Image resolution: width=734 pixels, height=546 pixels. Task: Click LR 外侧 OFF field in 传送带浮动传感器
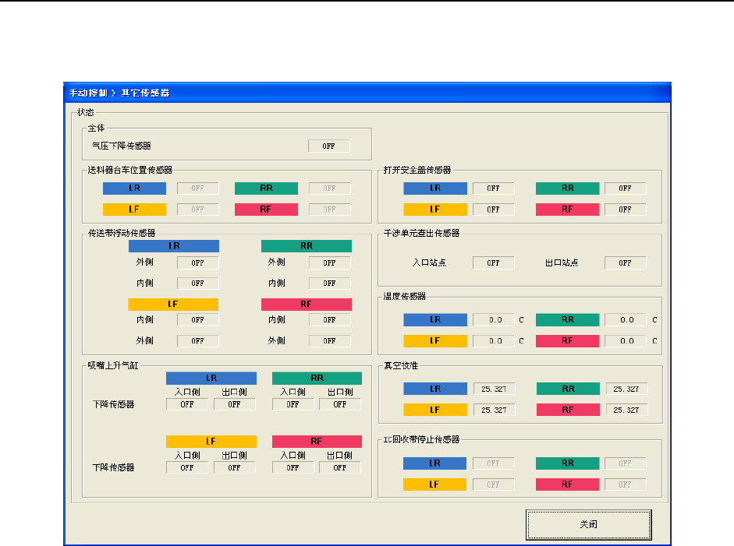pos(197,262)
